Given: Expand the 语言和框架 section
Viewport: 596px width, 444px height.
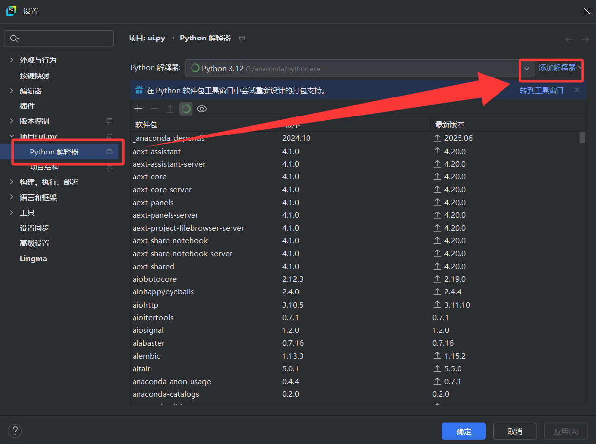Looking at the screenshot, I should pos(12,197).
